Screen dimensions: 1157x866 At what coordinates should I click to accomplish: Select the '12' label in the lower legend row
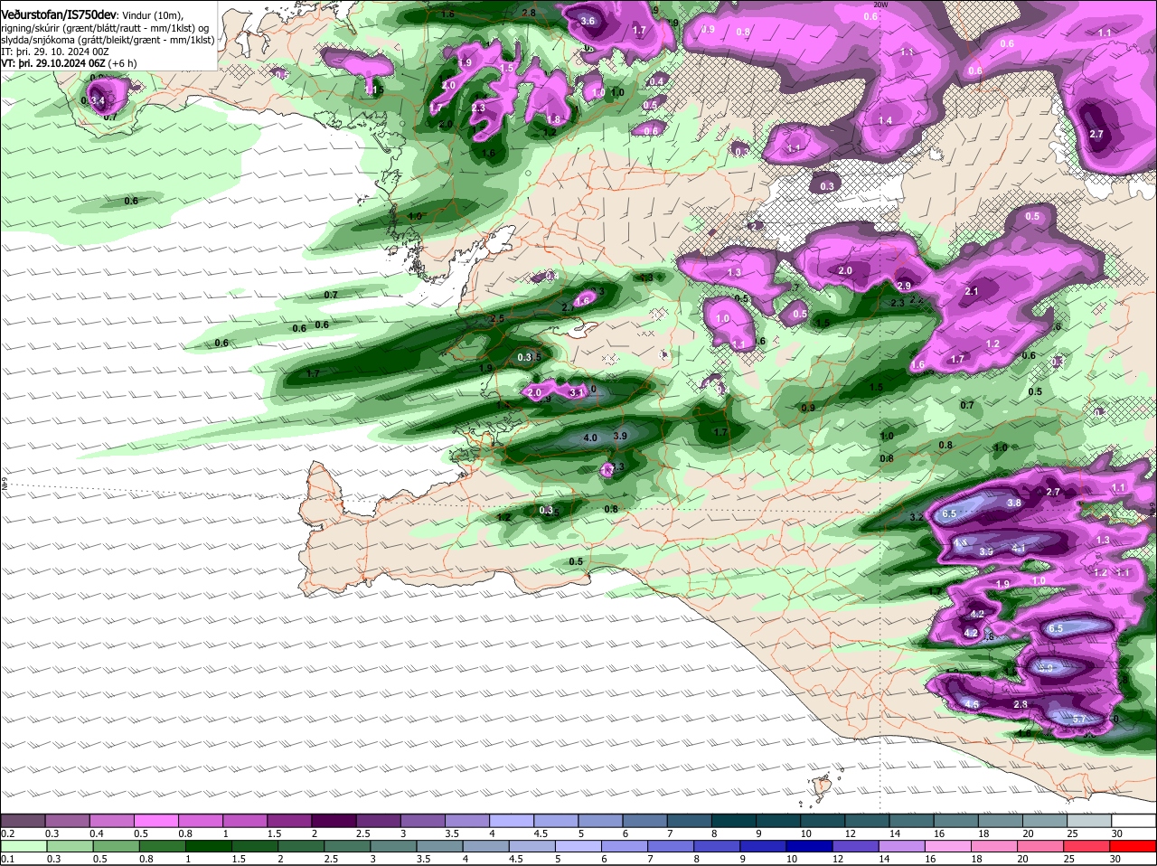tap(837, 859)
